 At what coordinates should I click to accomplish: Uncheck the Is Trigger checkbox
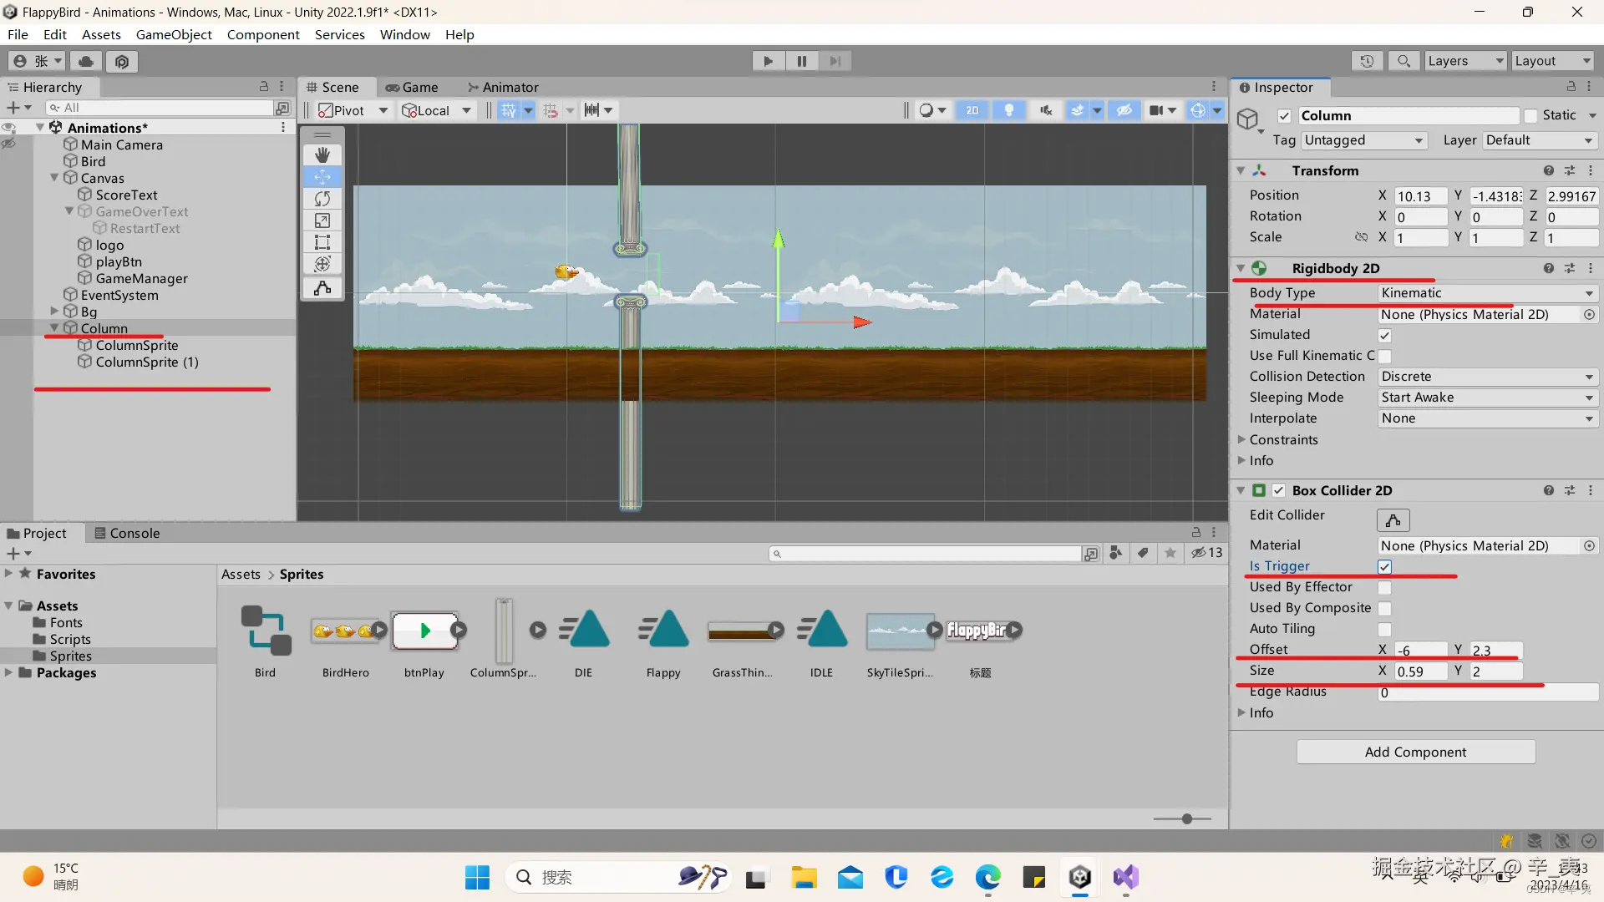click(x=1384, y=567)
